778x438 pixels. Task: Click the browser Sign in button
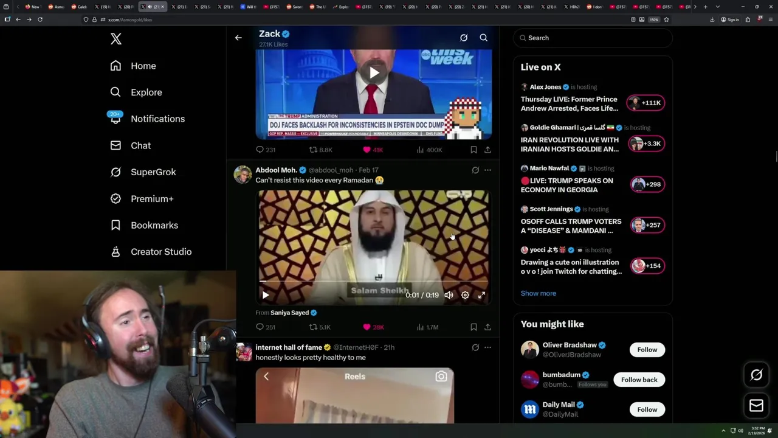coord(730,19)
